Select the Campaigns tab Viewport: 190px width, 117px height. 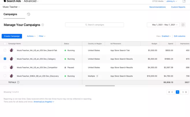tap(10, 14)
